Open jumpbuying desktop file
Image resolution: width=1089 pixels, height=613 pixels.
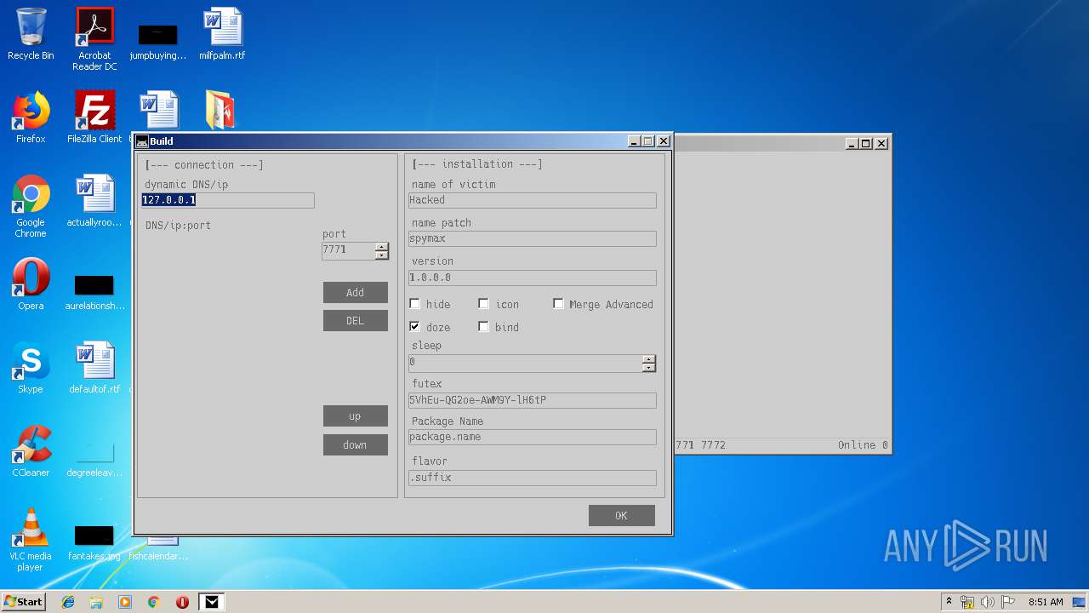158,41
